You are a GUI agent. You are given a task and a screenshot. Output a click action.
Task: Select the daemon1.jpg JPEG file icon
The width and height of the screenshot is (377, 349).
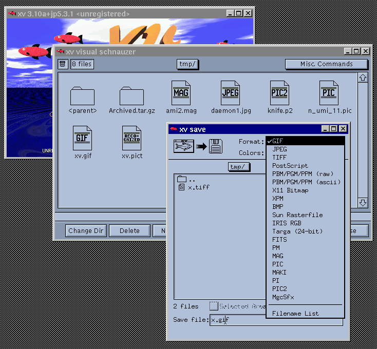[x=230, y=93]
